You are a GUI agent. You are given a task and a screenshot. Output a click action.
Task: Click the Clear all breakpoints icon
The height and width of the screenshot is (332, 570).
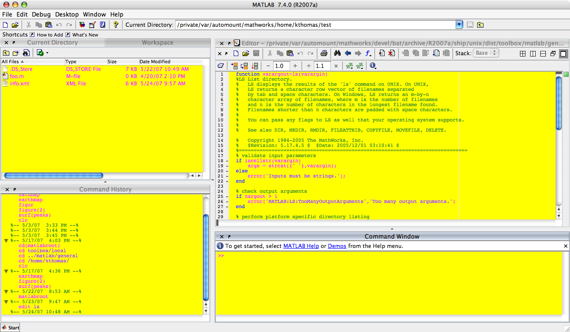click(391, 53)
